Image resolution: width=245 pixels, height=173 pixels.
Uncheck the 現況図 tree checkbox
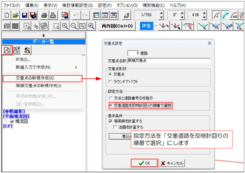12,122
